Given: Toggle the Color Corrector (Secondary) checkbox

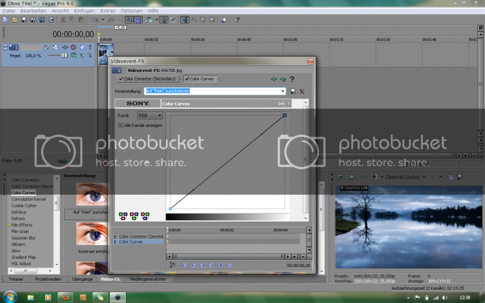Looking at the screenshot, I should [x=121, y=79].
